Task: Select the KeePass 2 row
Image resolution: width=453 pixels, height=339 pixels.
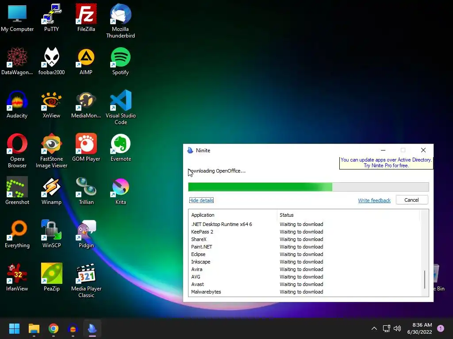Action: point(304,232)
